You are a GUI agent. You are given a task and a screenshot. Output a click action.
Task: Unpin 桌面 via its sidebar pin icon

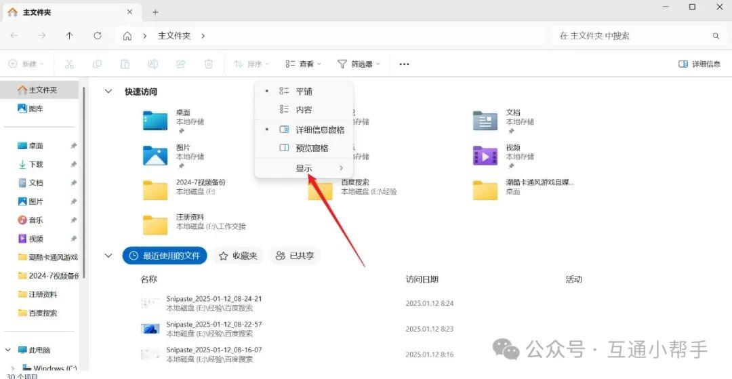(x=73, y=146)
